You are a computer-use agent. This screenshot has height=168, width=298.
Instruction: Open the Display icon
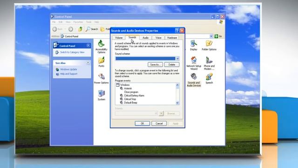[194, 45]
